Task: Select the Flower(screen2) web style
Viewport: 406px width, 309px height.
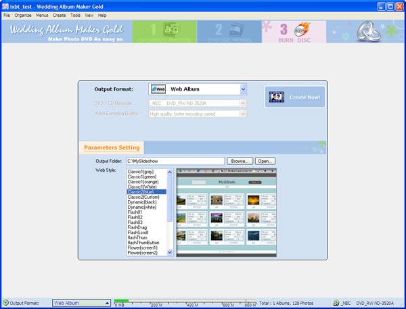Action: (147, 253)
